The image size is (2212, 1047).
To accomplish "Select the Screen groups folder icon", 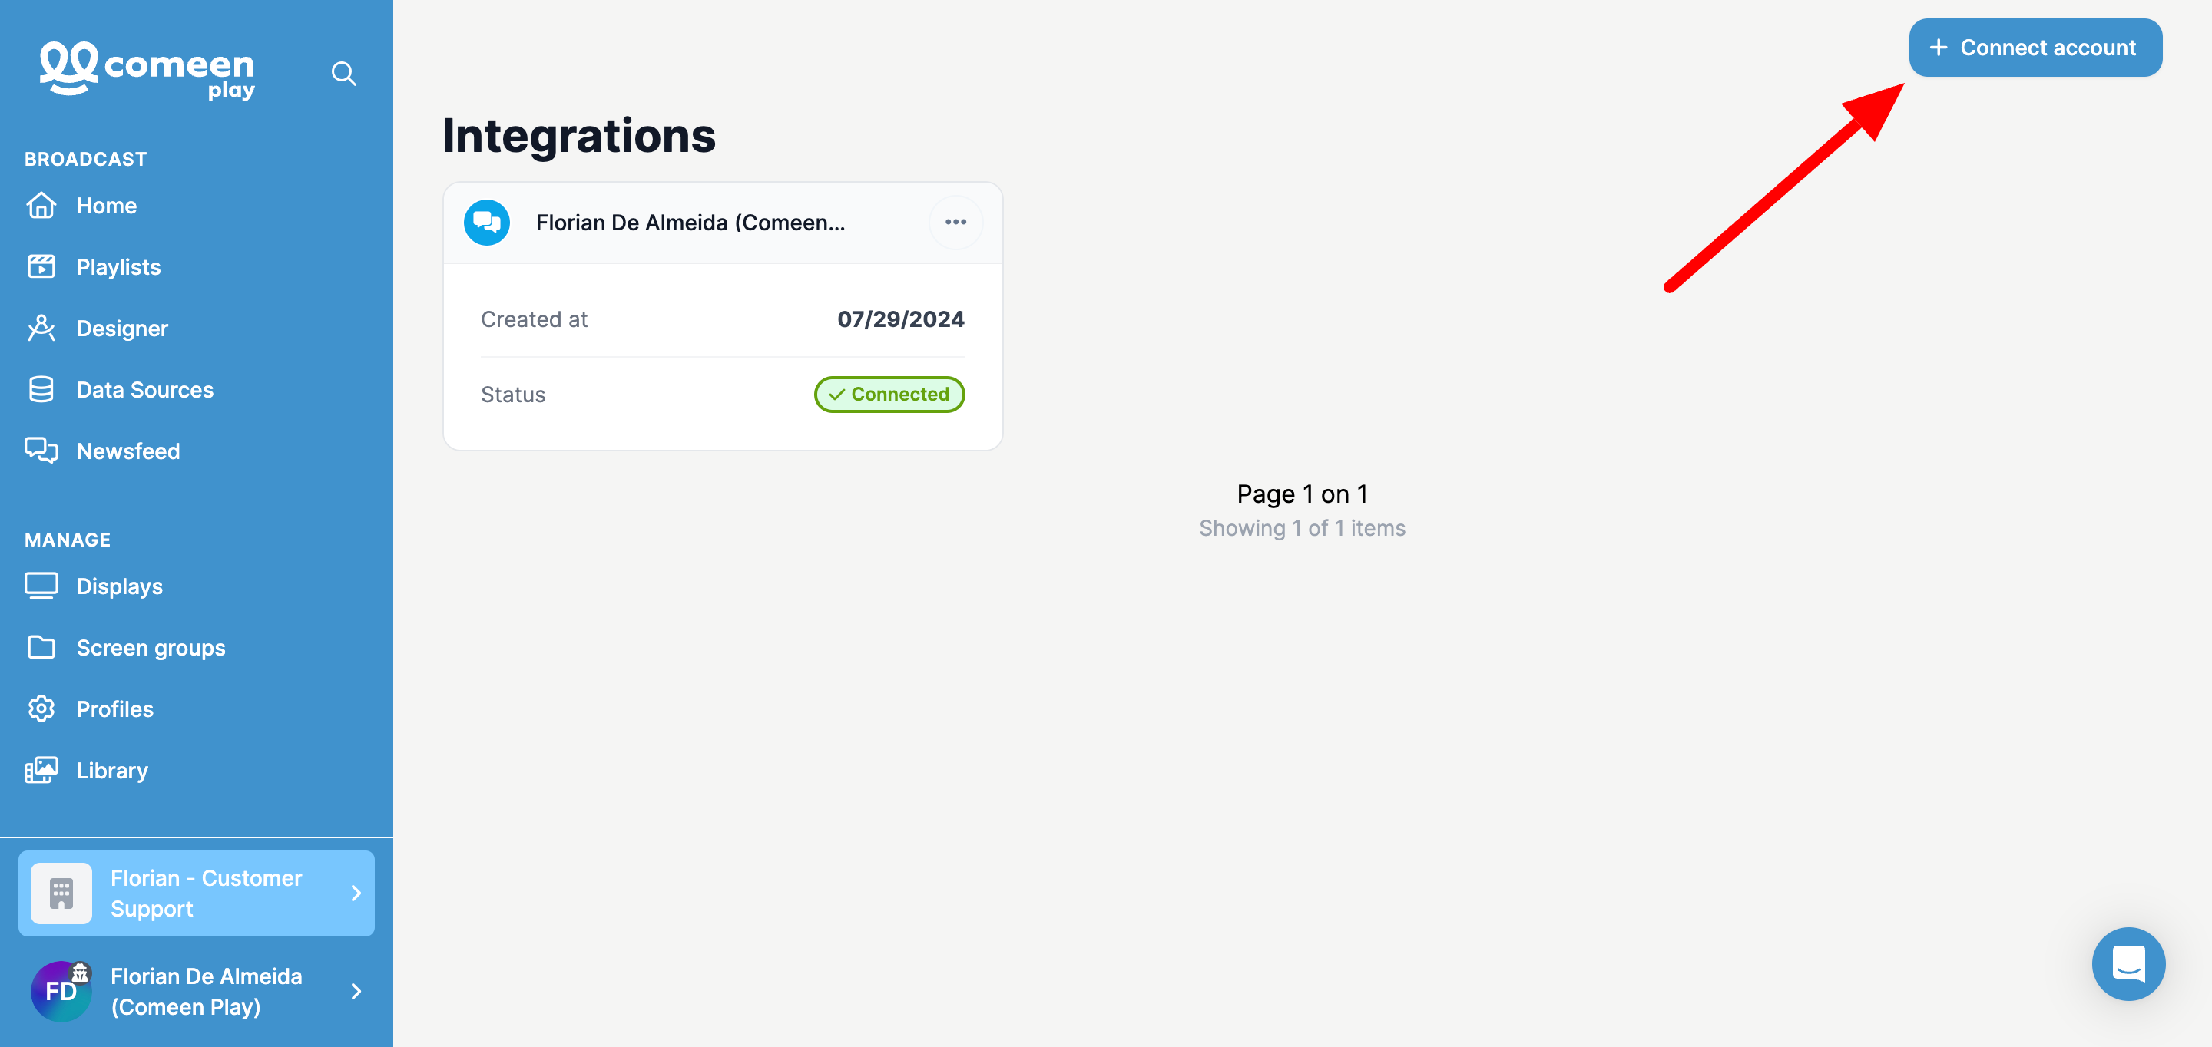I will (41, 647).
